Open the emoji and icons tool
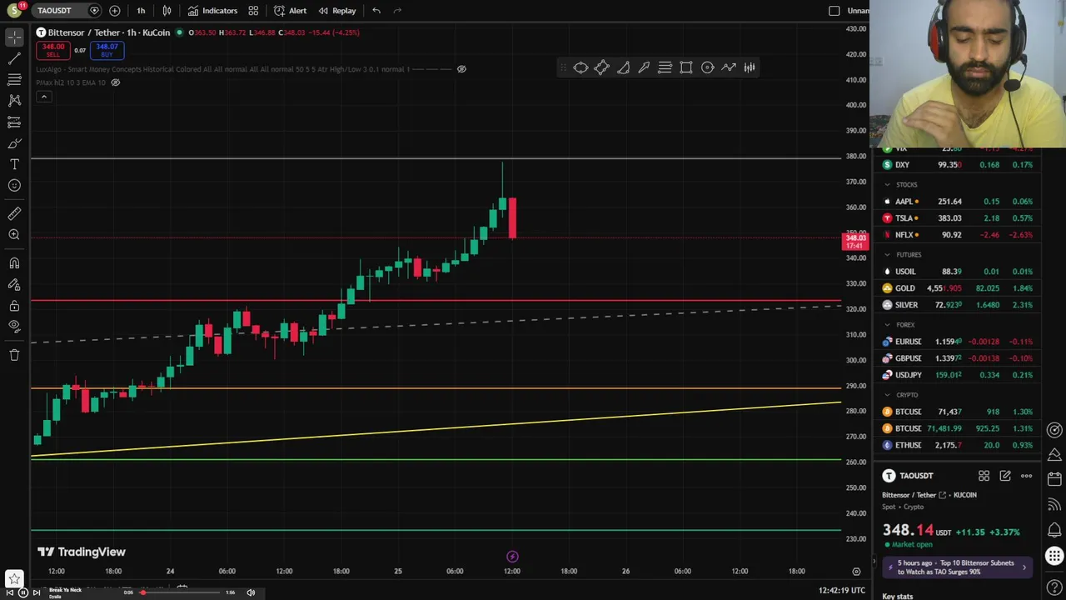1066x600 pixels. click(x=14, y=185)
